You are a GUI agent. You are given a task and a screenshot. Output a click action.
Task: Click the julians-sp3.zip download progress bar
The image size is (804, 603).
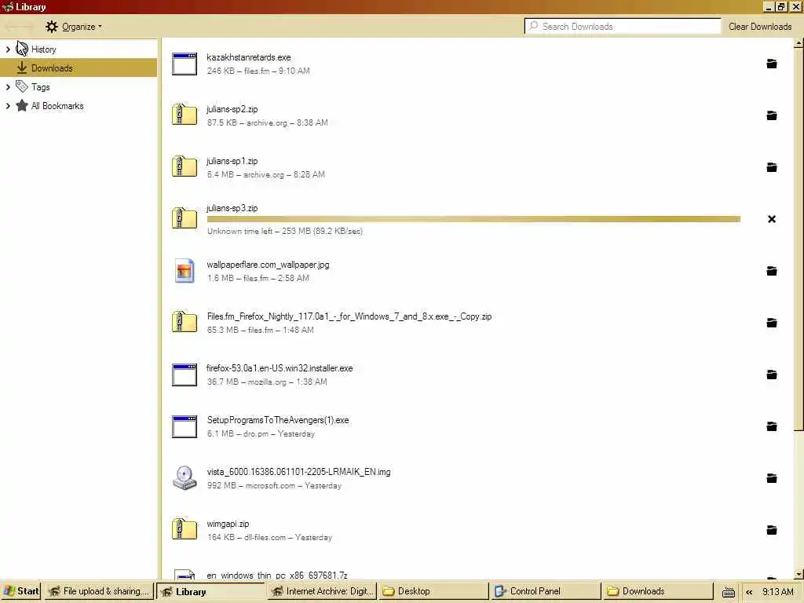[x=473, y=219]
